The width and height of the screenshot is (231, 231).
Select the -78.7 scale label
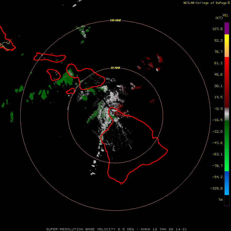[x=217, y=166]
